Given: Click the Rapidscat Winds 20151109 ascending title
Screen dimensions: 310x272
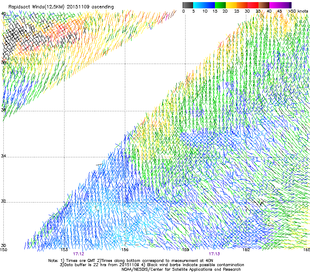Looking at the screenshot, I should [x=61, y=7].
